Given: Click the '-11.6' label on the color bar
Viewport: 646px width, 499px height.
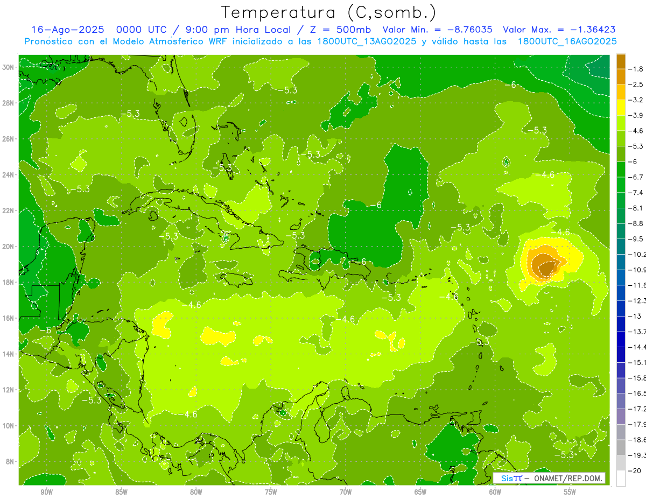Looking at the screenshot, I should click(x=637, y=285).
